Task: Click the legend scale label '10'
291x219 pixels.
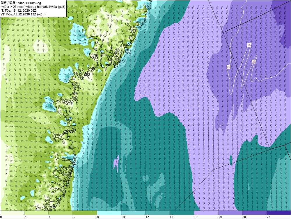Action: tap(123, 217)
